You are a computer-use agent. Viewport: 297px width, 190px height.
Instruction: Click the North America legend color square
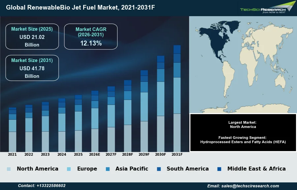tap(9, 169)
